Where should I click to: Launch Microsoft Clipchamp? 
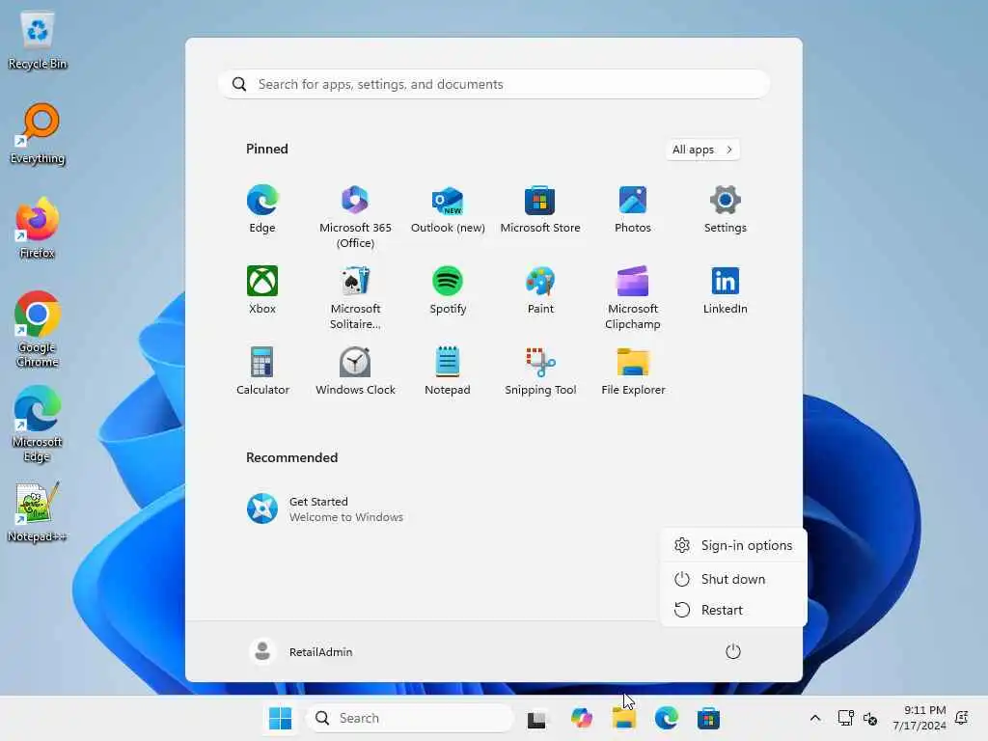click(633, 298)
